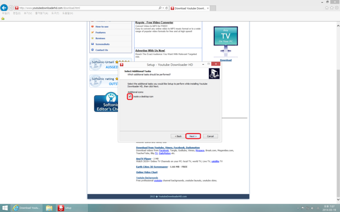
Task: Cancel the Youtube Downloader HD setup
Action: click(x=210, y=136)
